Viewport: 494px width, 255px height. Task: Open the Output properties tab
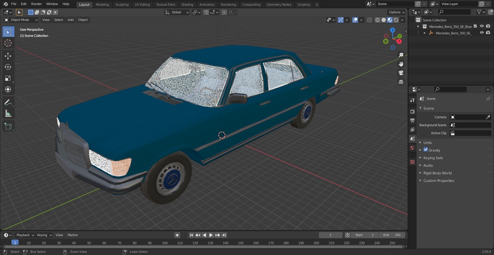click(x=412, y=120)
